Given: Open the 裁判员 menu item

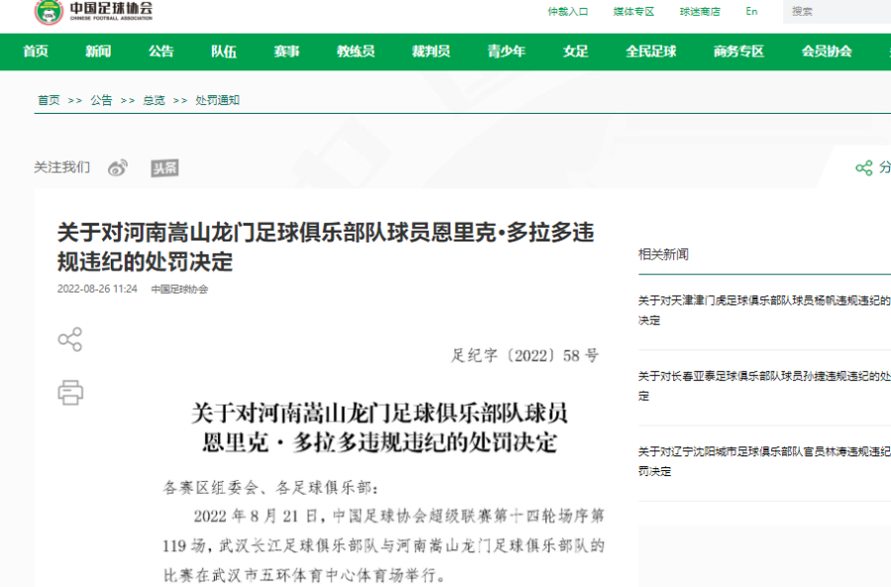Looking at the screenshot, I should (431, 51).
